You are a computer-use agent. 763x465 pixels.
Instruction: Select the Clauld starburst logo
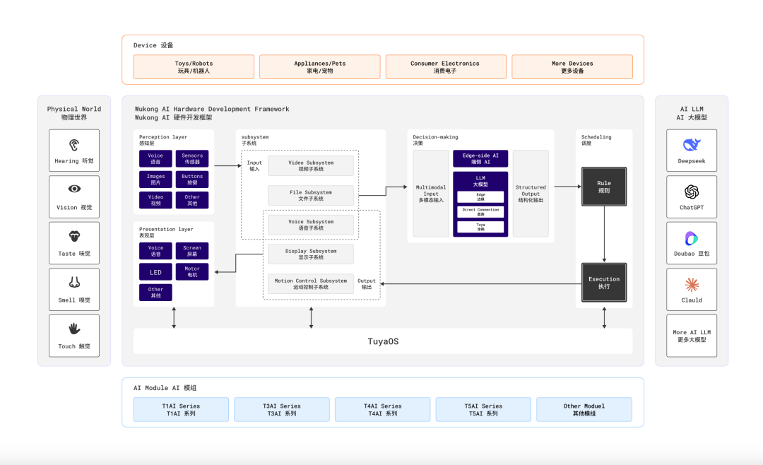pos(692,284)
